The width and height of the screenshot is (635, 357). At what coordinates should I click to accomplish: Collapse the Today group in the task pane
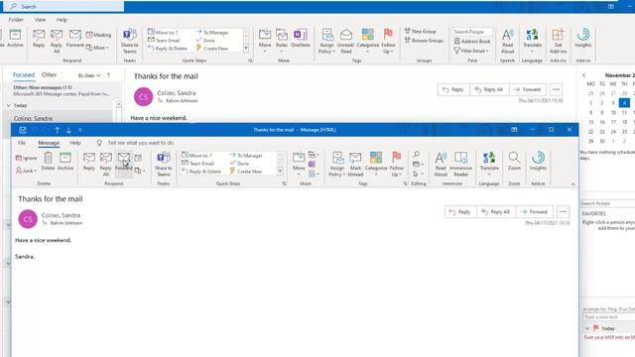587,328
